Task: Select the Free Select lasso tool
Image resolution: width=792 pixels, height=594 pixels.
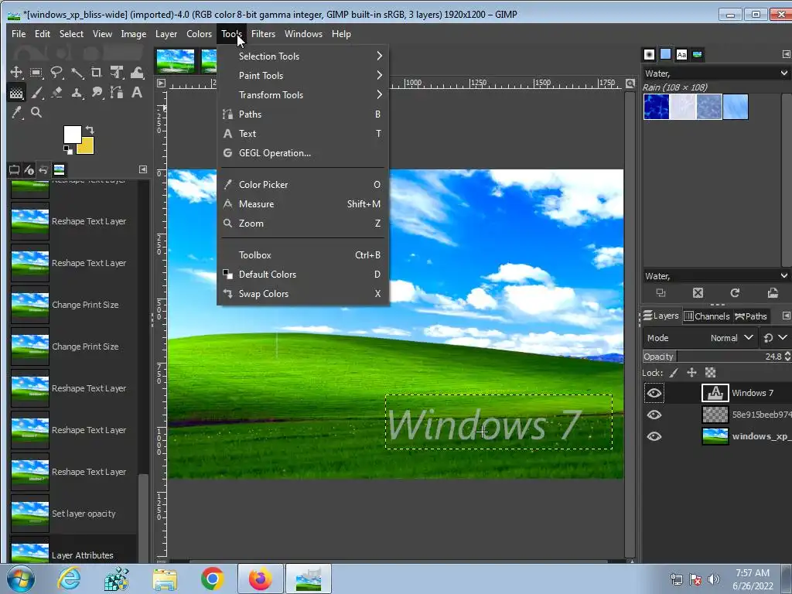Action: click(56, 72)
